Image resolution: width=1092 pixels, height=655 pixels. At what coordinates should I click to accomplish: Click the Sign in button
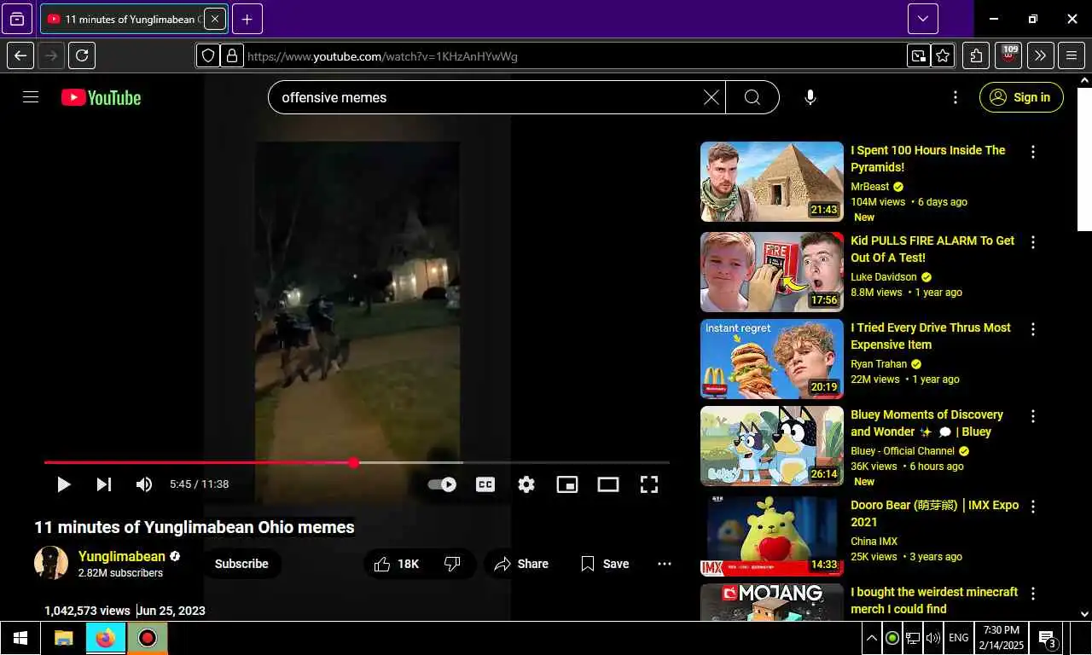coord(1021,97)
